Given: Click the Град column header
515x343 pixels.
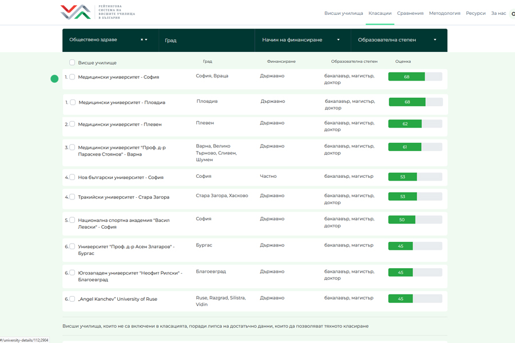Looking at the screenshot, I should point(207,61).
